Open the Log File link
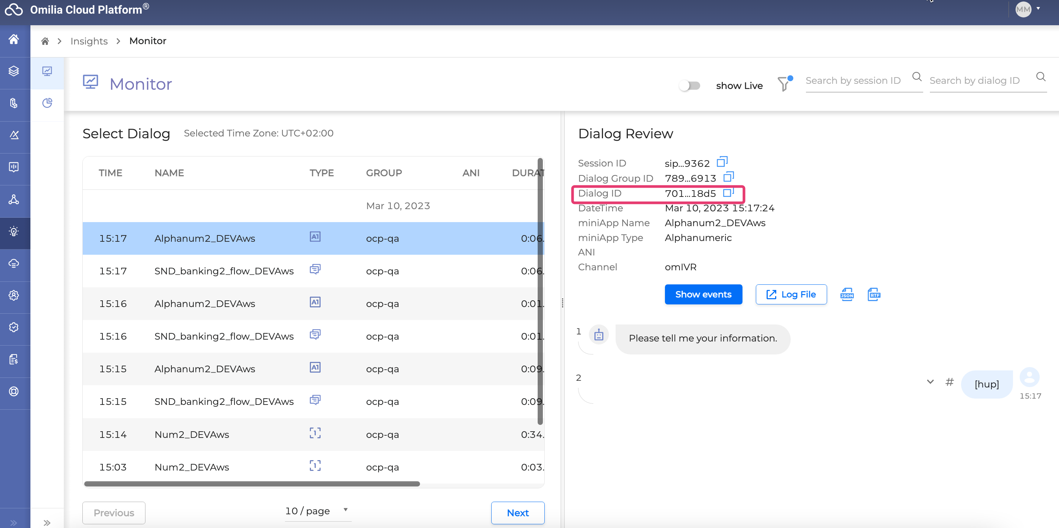Image resolution: width=1059 pixels, height=528 pixels. (791, 294)
